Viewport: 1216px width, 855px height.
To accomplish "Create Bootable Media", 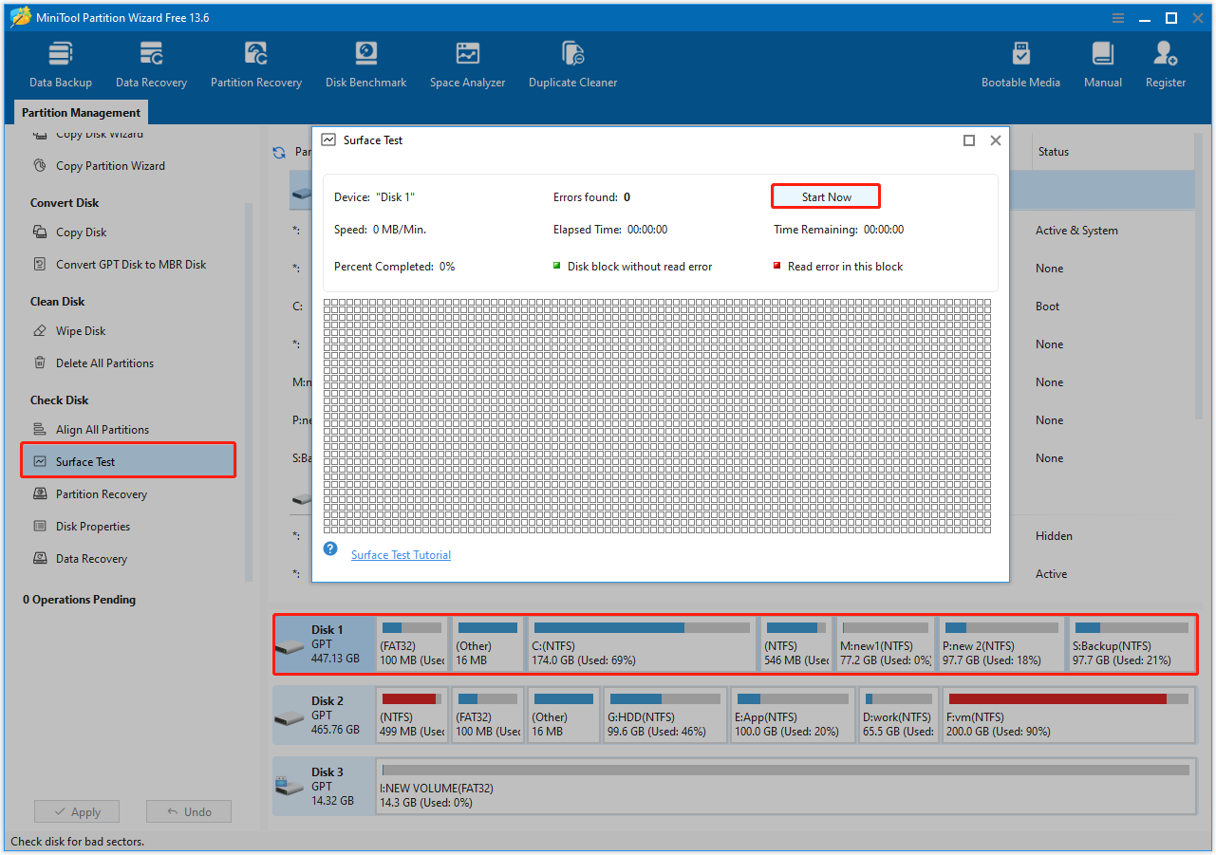I will point(1020,65).
